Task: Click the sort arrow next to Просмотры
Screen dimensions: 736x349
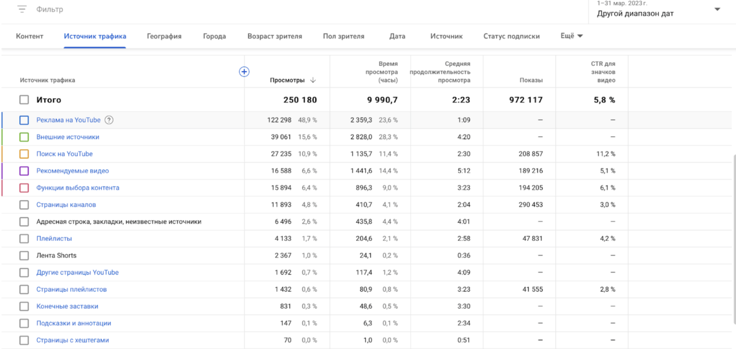Action: [x=313, y=80]
